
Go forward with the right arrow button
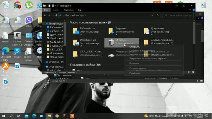coord(49,16)
